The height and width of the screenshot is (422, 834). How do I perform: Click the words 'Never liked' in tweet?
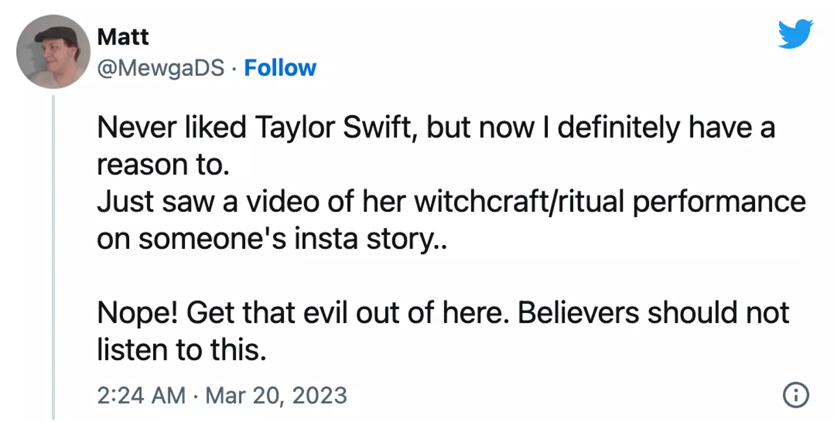click(170, 127)
